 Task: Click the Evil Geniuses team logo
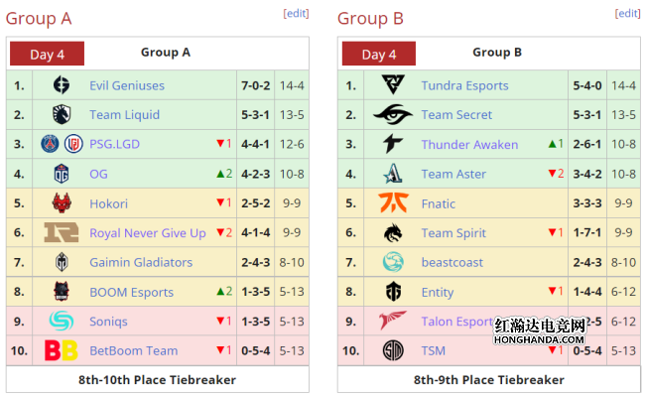(x=62, y=85)
